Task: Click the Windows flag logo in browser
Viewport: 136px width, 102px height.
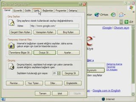Action: click(131, 8)
